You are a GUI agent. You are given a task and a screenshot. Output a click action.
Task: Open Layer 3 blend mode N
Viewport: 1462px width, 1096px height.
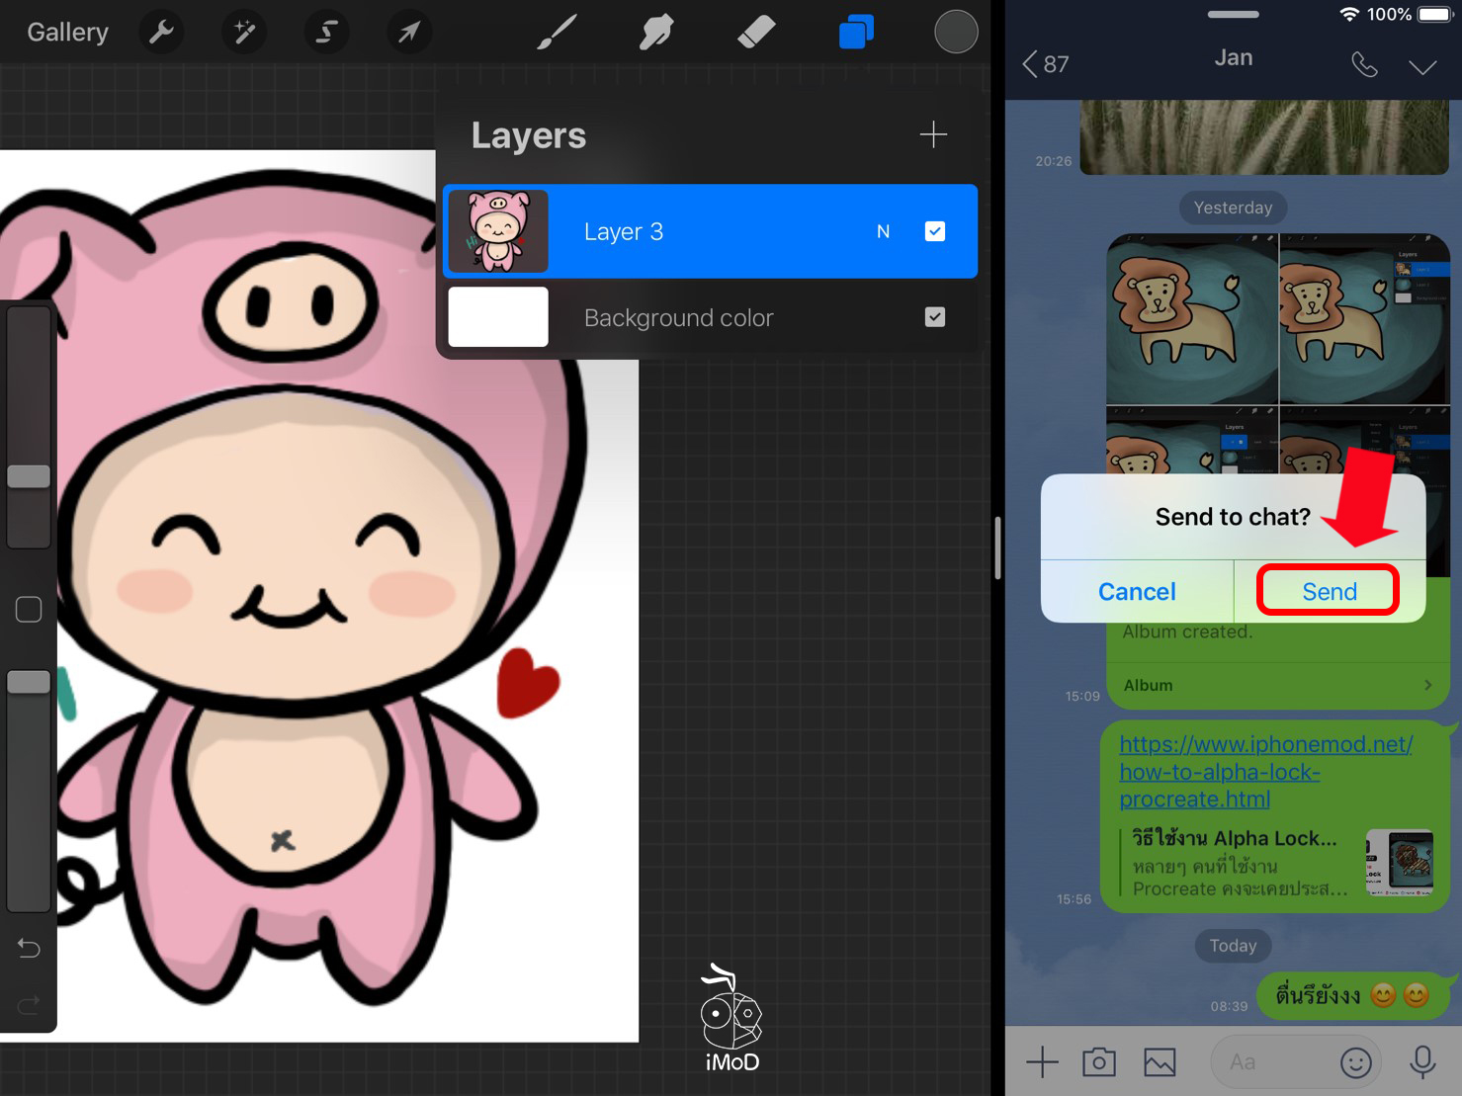(883, 231)
